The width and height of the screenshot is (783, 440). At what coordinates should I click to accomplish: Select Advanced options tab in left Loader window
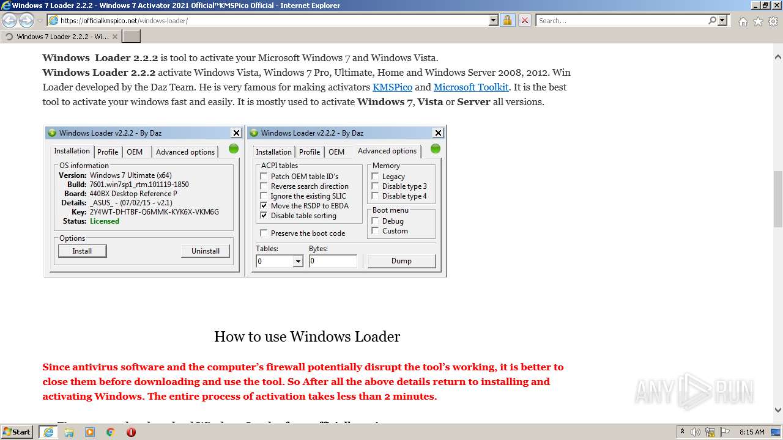point(185,152)
